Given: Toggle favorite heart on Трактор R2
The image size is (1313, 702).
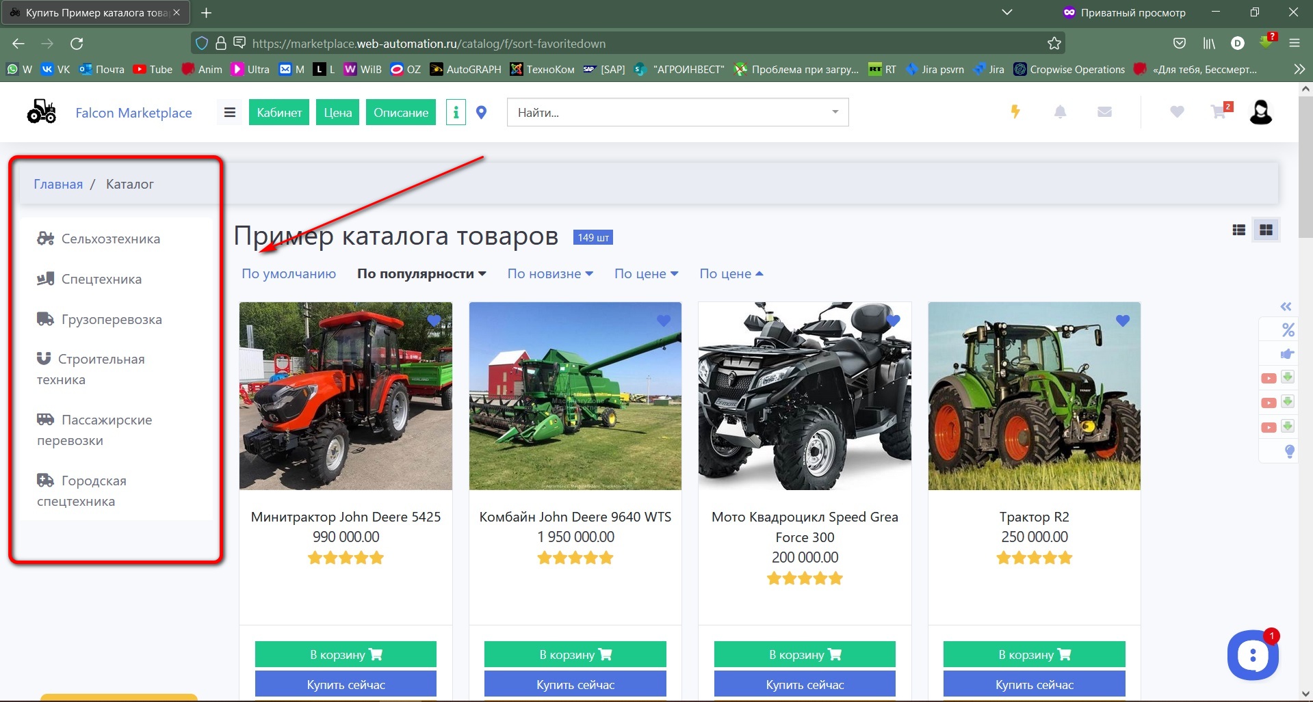Looking at the screenshot, I should (1123, 321).
